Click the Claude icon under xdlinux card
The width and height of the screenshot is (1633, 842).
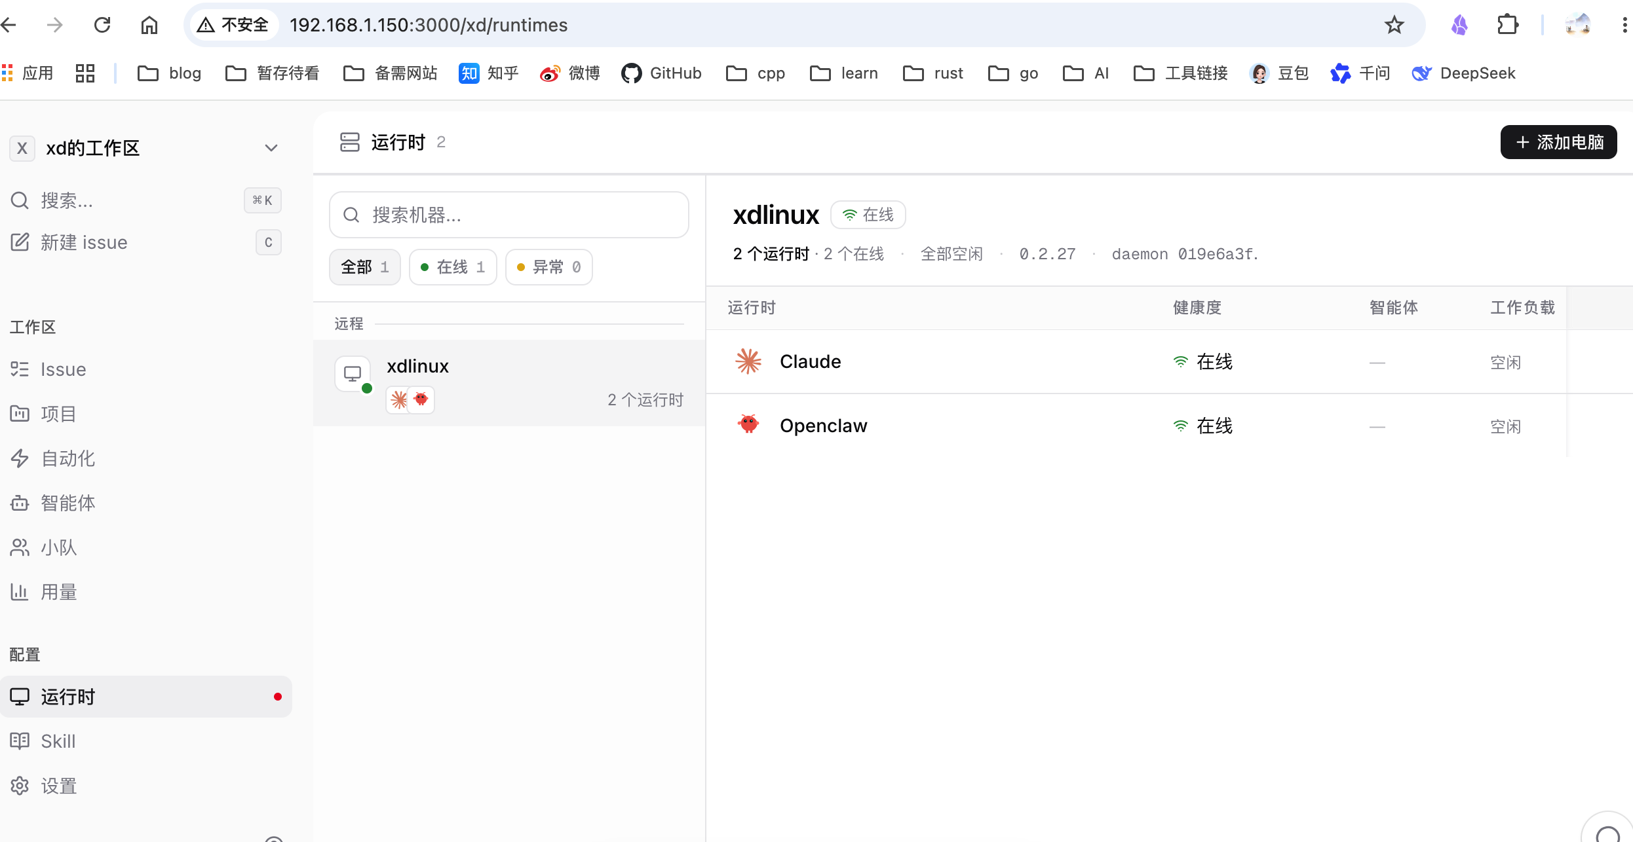click(398, 399)
